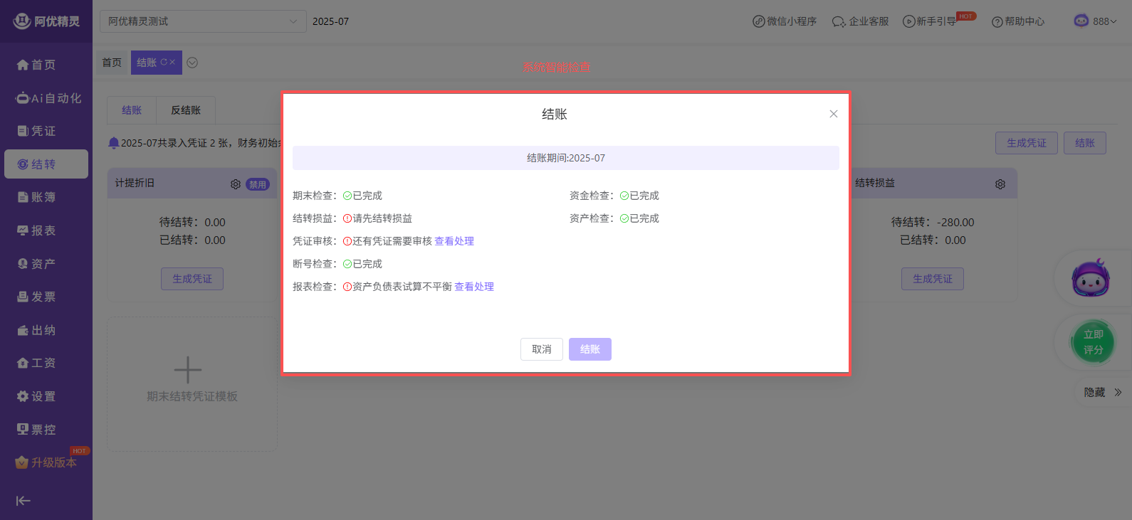The image size is (1132, 520).
Task: Switch to the 首页 page tab
Action: [x=112, y=63]
